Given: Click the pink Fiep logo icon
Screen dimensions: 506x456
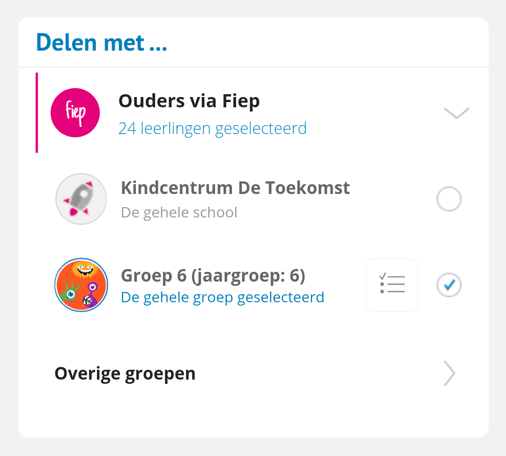Looking at the screenshot, I should click(x=75, y=112).
